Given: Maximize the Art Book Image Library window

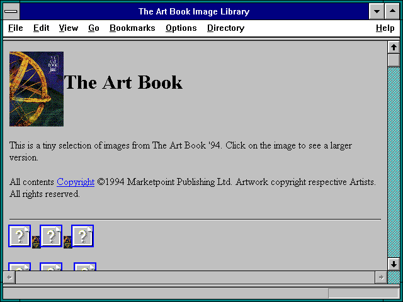Looking at the screenshot, I should click(392, 11).
